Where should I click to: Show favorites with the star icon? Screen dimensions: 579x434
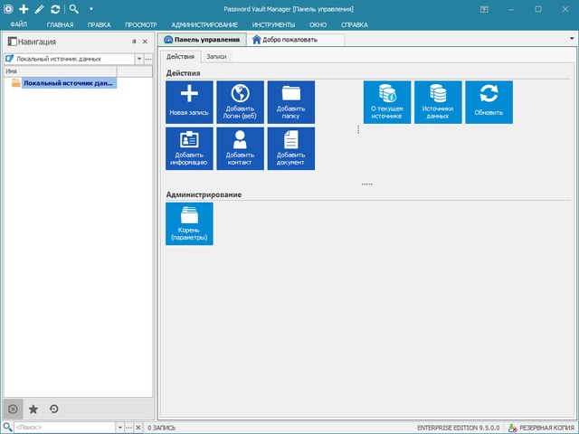tap(34, 409)
